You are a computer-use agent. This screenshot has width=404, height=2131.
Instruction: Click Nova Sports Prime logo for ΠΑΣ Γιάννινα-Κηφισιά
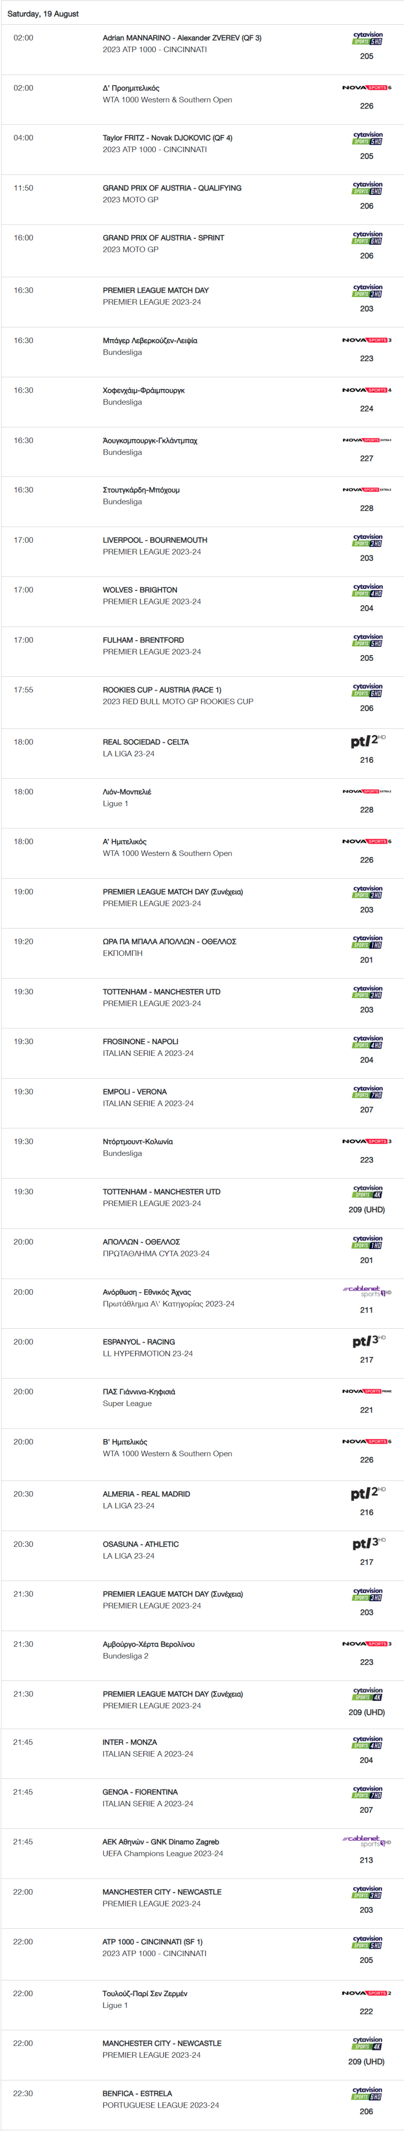[367, 1391]
